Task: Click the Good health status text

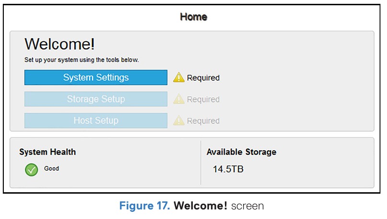Action: (51, 168)
